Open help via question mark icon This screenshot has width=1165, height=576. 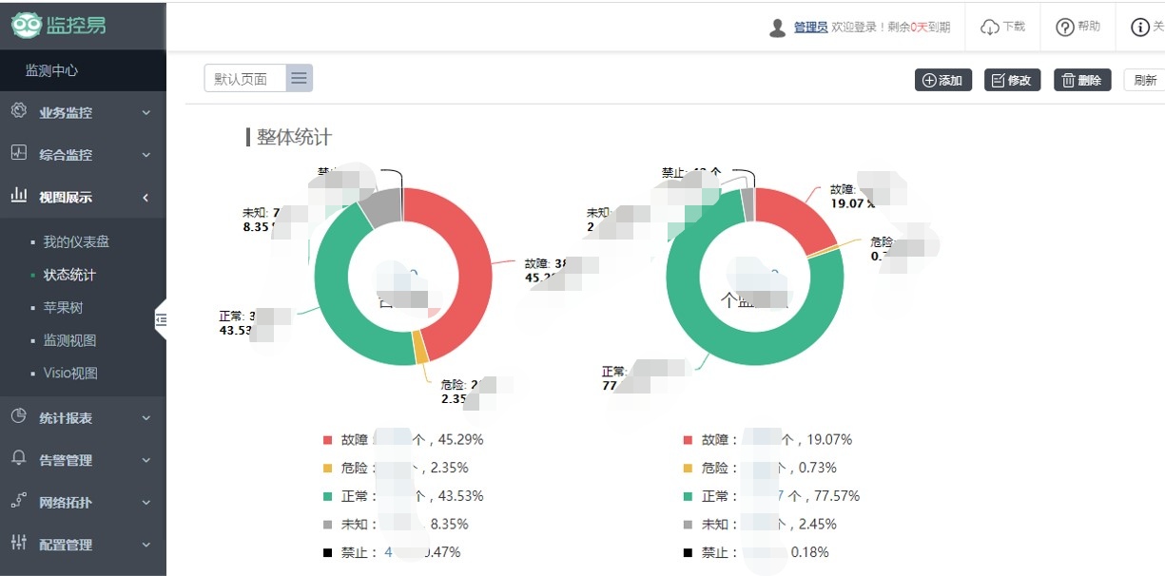click(1065, 27)
